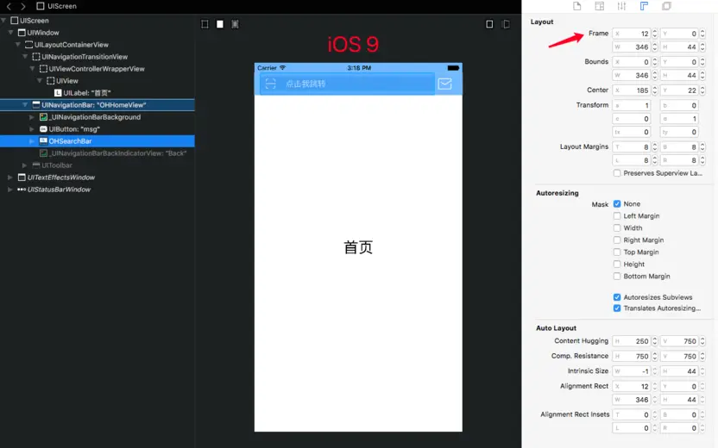Click the Center X value field

(632, 90)
